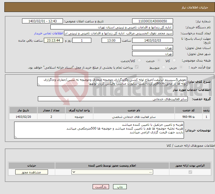This screenshot has width=215, height=194.
Task: Select the خدمت radio button
Action: (159, 60)
